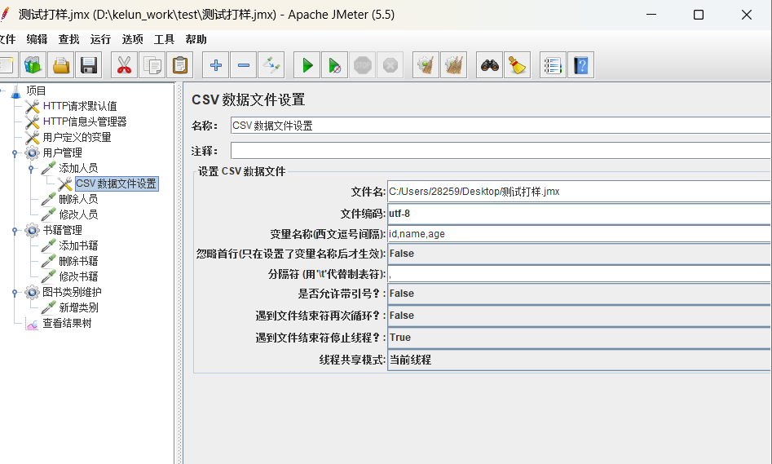Click the 文件名 path input field
This screenshot has width=772, height=464.
[580, 192]
